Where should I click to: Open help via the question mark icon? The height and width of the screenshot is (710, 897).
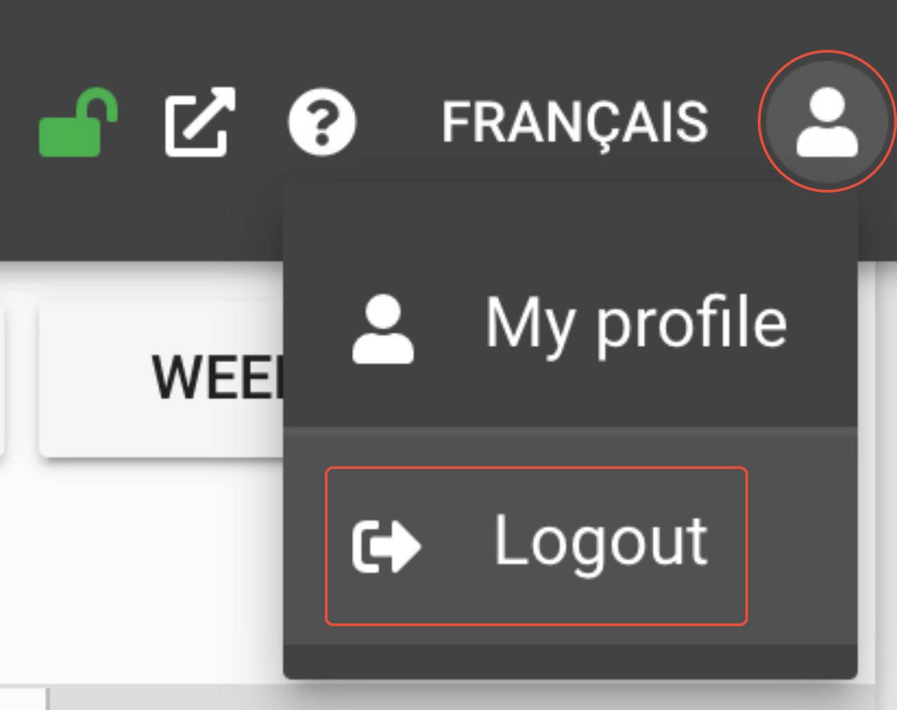322,123
